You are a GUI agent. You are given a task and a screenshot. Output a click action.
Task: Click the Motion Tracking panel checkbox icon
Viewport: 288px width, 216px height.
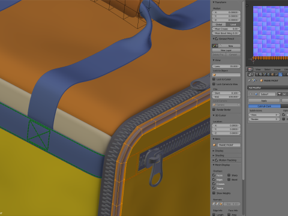[217, 160]
